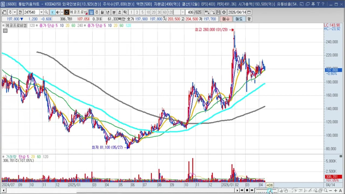Close the volume panel small button
Viewport: 345px width, 194px height.
[341, 156]
